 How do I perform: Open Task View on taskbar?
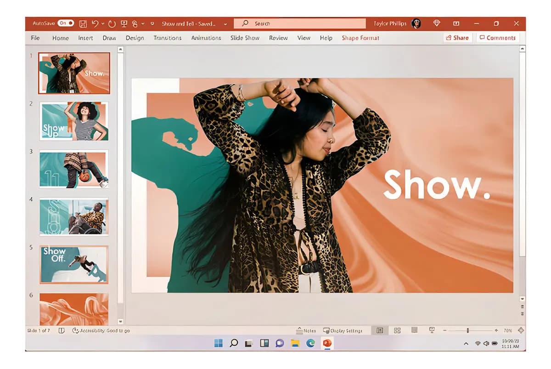[x=249, y=343]
